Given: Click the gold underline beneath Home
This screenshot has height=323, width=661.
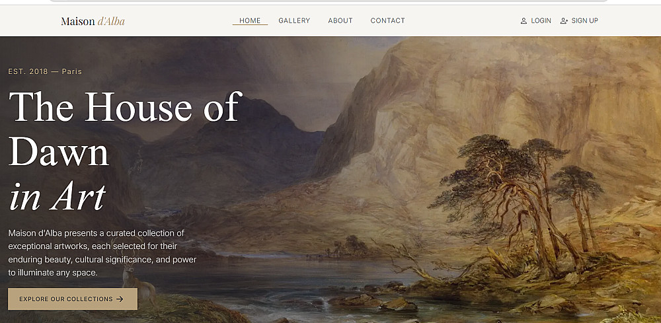Looking at the screenshot, I should [250, 25].
